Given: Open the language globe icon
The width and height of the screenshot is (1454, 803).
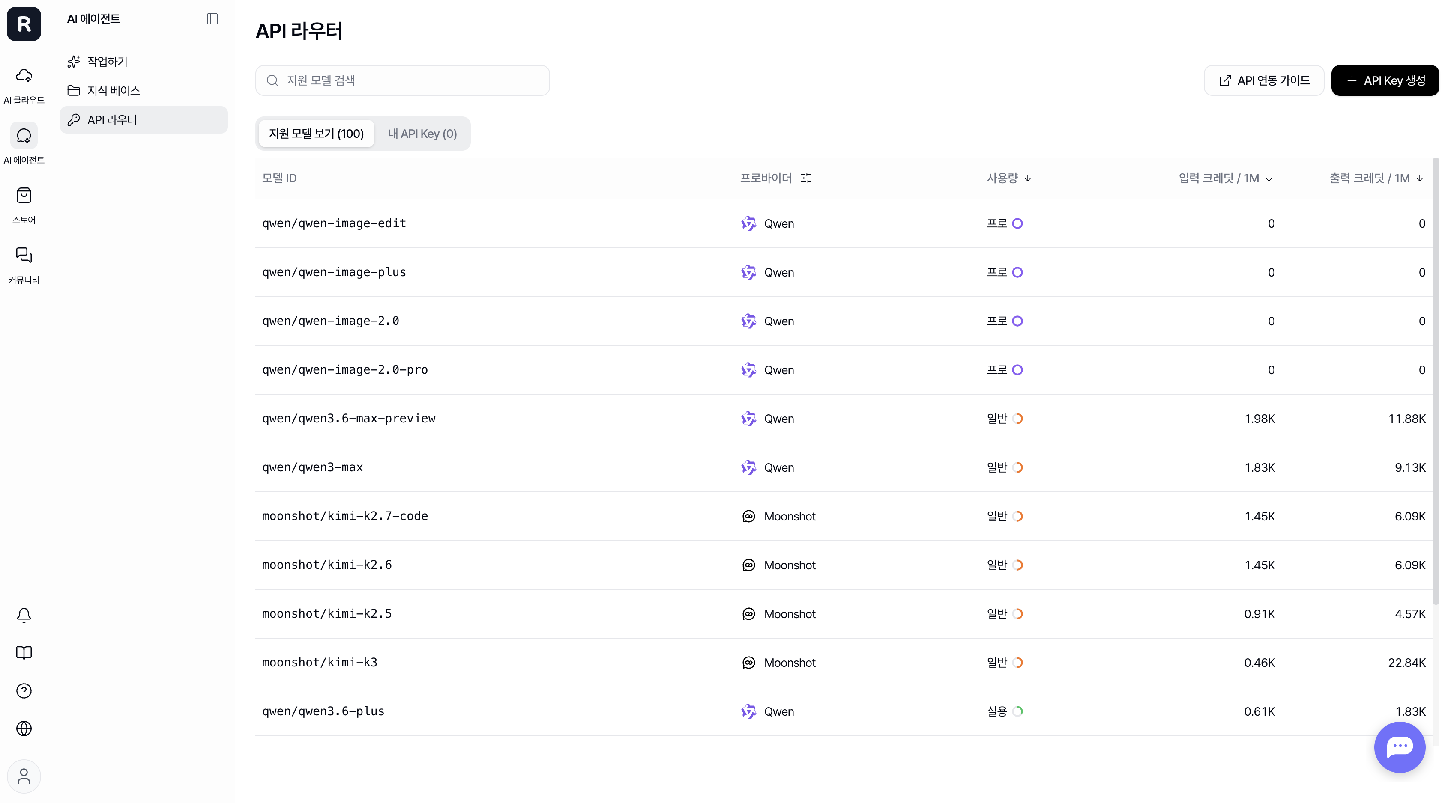Looking at the screenshot, I should click(24, 729).
